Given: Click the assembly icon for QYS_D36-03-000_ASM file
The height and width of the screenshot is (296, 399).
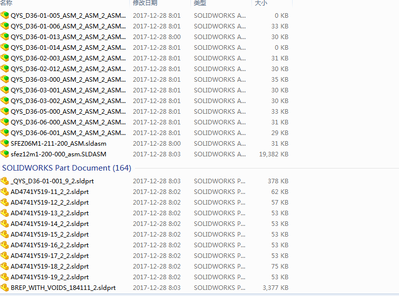Looking at the screenshot, I should coord(5,79).
